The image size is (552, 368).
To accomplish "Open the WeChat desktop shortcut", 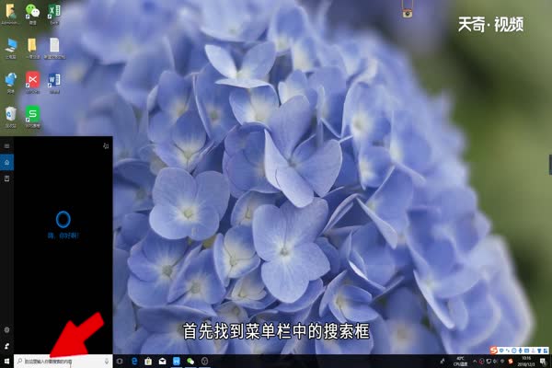I will 32,13.
